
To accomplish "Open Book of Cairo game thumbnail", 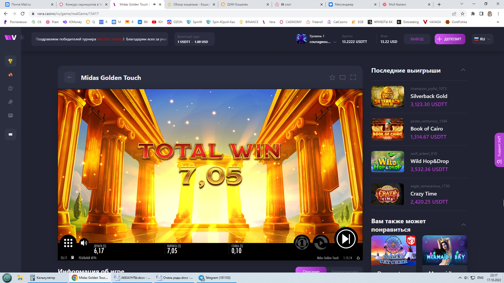I will [387, 129].
